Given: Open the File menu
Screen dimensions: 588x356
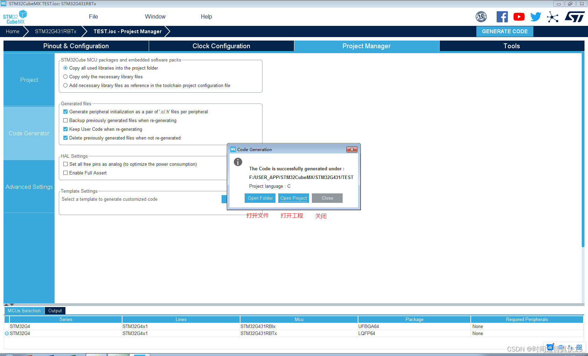Looking at the screenshot, I should pos(93,16).
